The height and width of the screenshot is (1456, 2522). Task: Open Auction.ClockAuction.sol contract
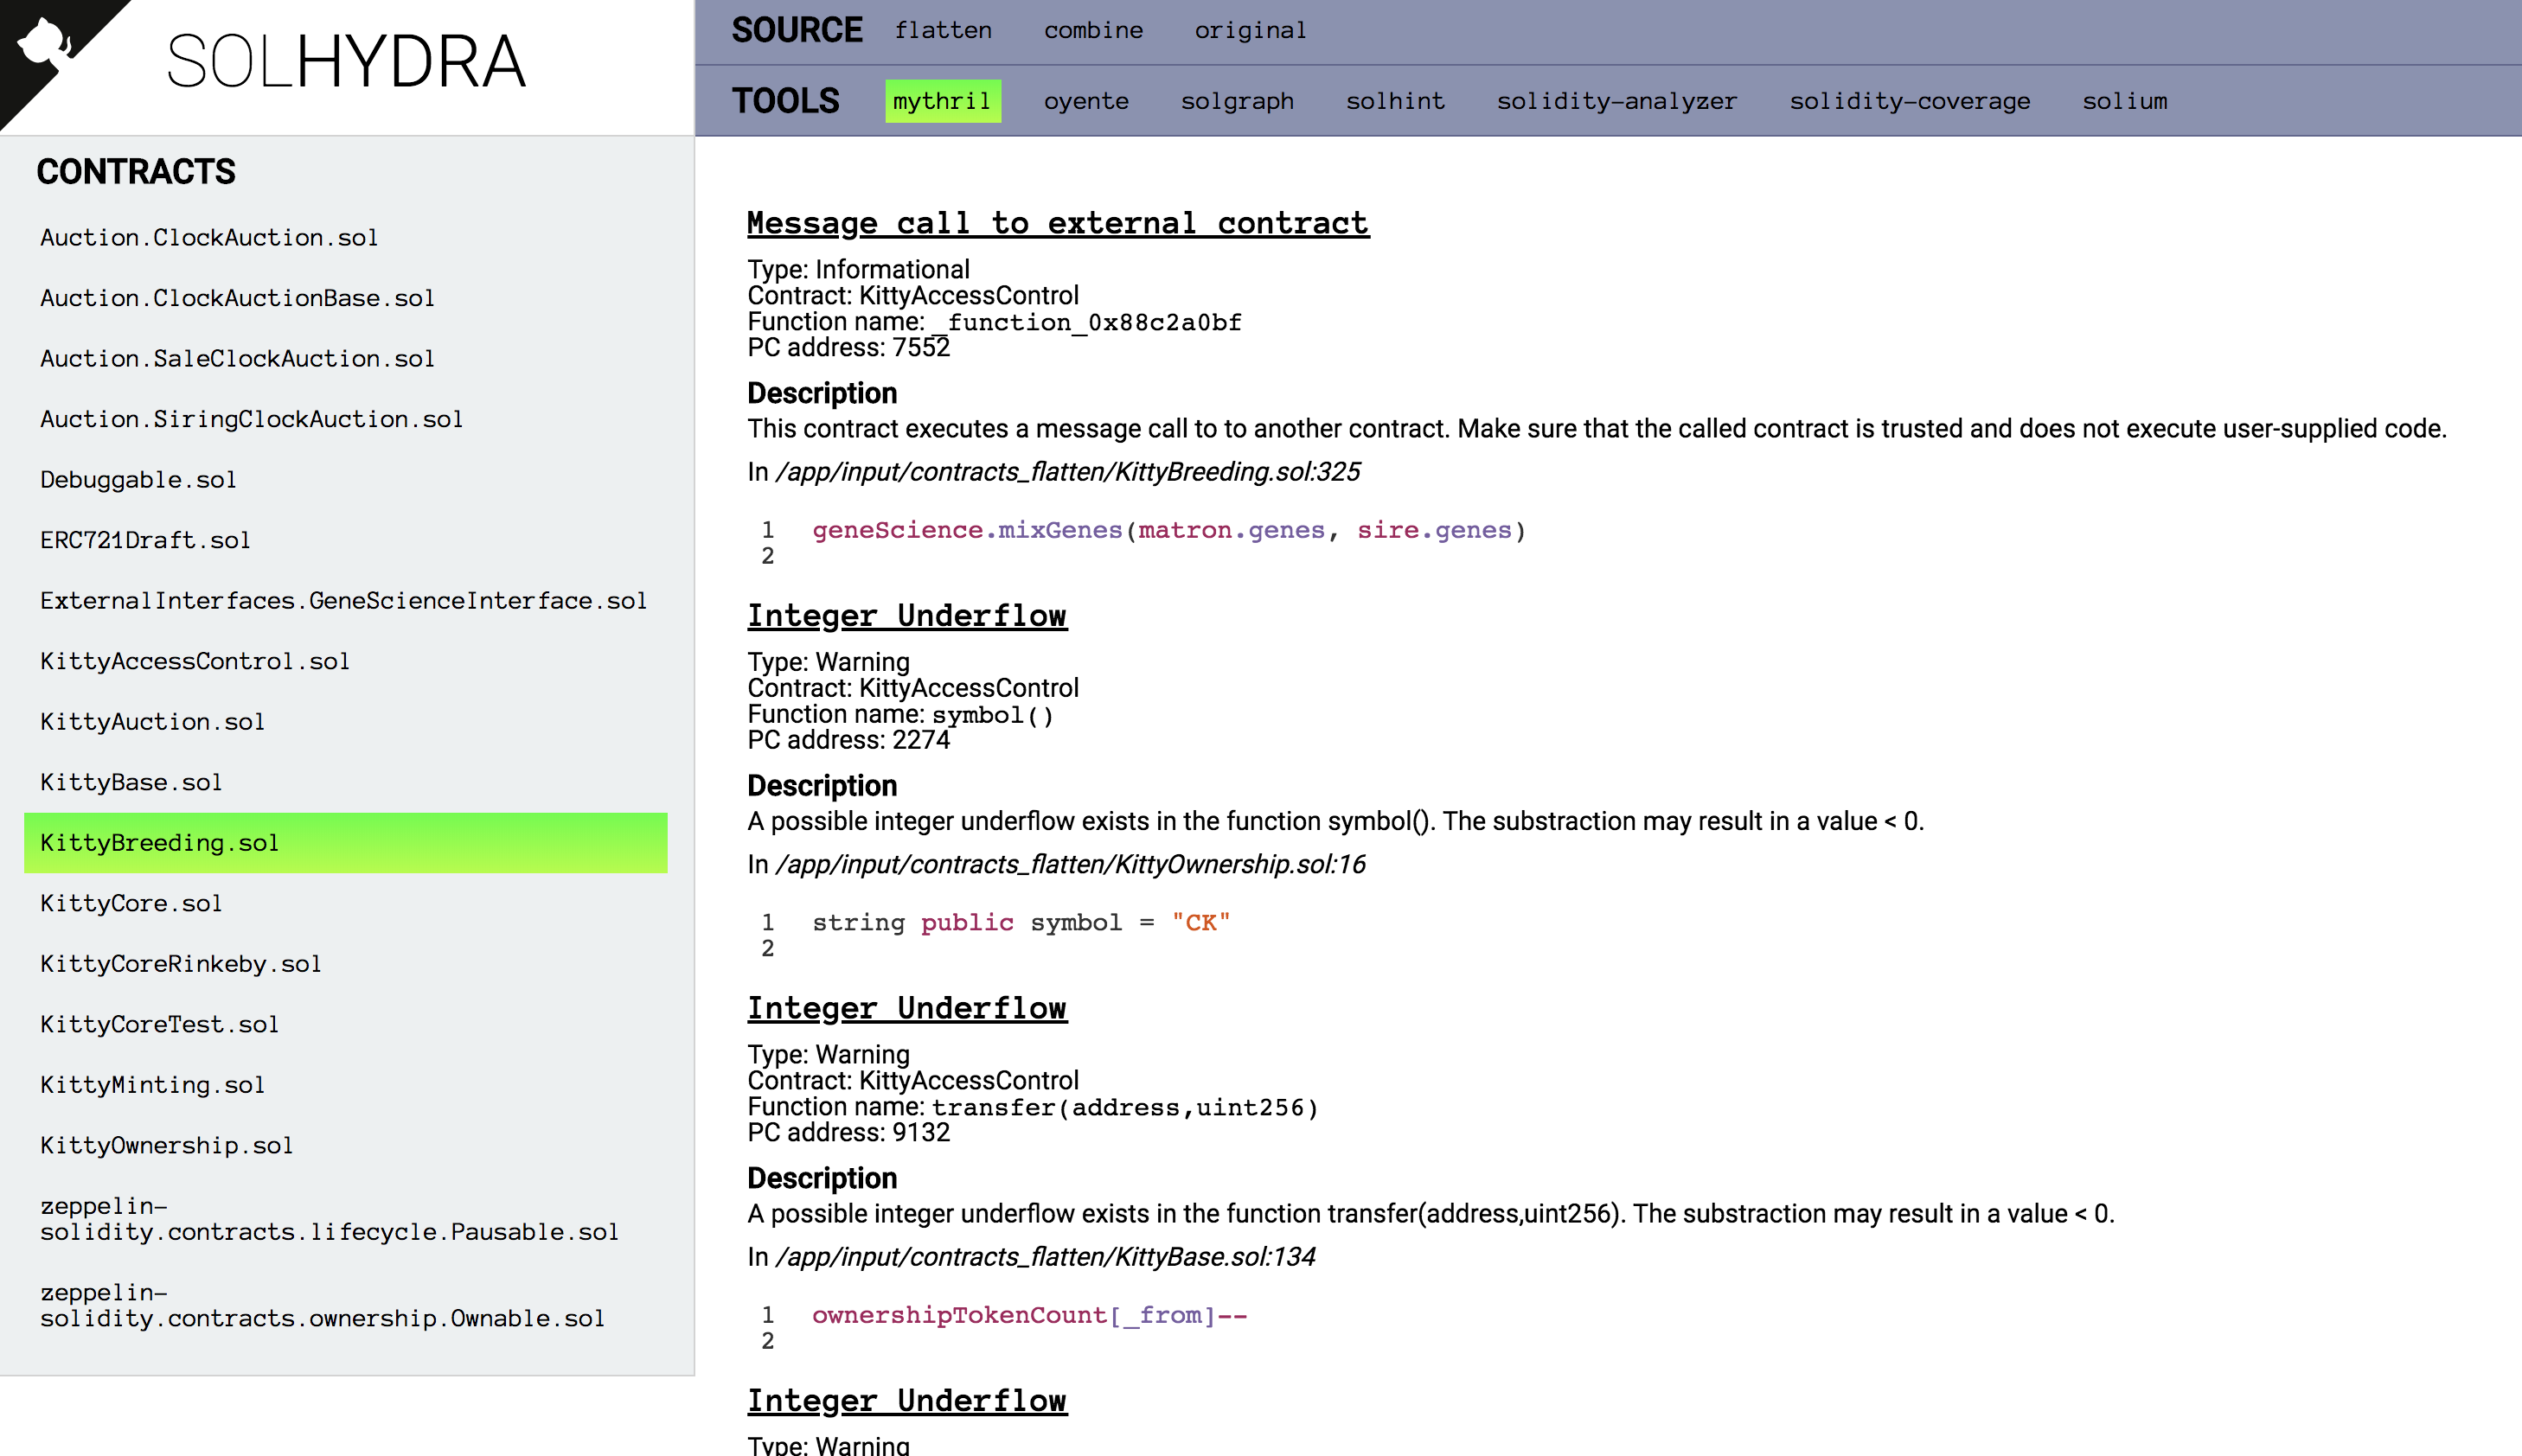(x=209, y=237)
